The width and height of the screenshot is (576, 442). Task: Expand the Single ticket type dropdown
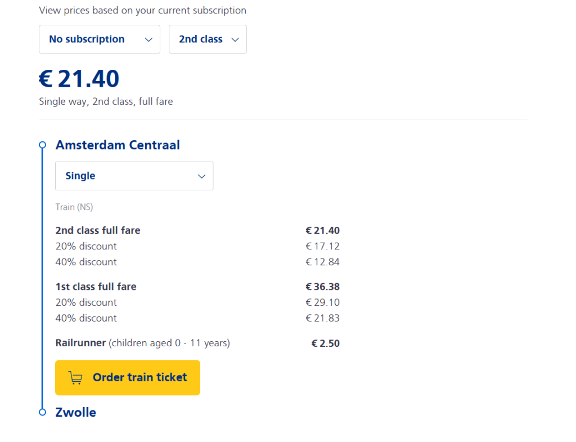tap(134, 176)
